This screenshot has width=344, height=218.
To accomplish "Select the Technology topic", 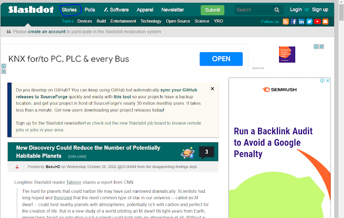I will [x=151, y=21].
